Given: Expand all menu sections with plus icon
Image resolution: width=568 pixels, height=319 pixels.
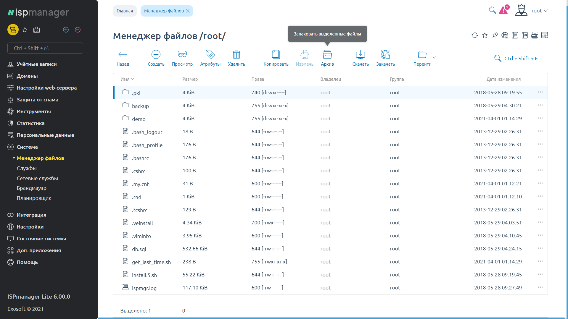Looking at the screenshot, I should click(66, 30).
